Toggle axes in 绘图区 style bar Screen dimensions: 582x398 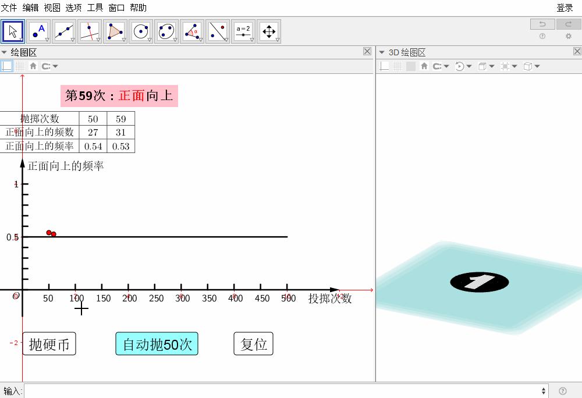pyautogui.click(x=7, y=66)
